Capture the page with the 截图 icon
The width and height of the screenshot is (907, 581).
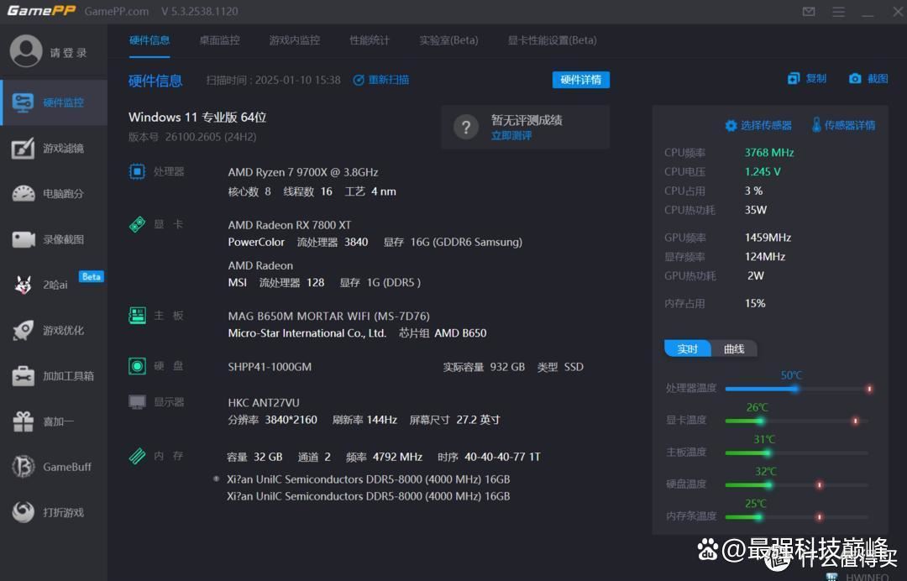[x=867, y=77]
